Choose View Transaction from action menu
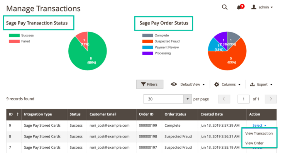Image resolution: width=281 pixels, height=153 pixels. click(259, 133)
